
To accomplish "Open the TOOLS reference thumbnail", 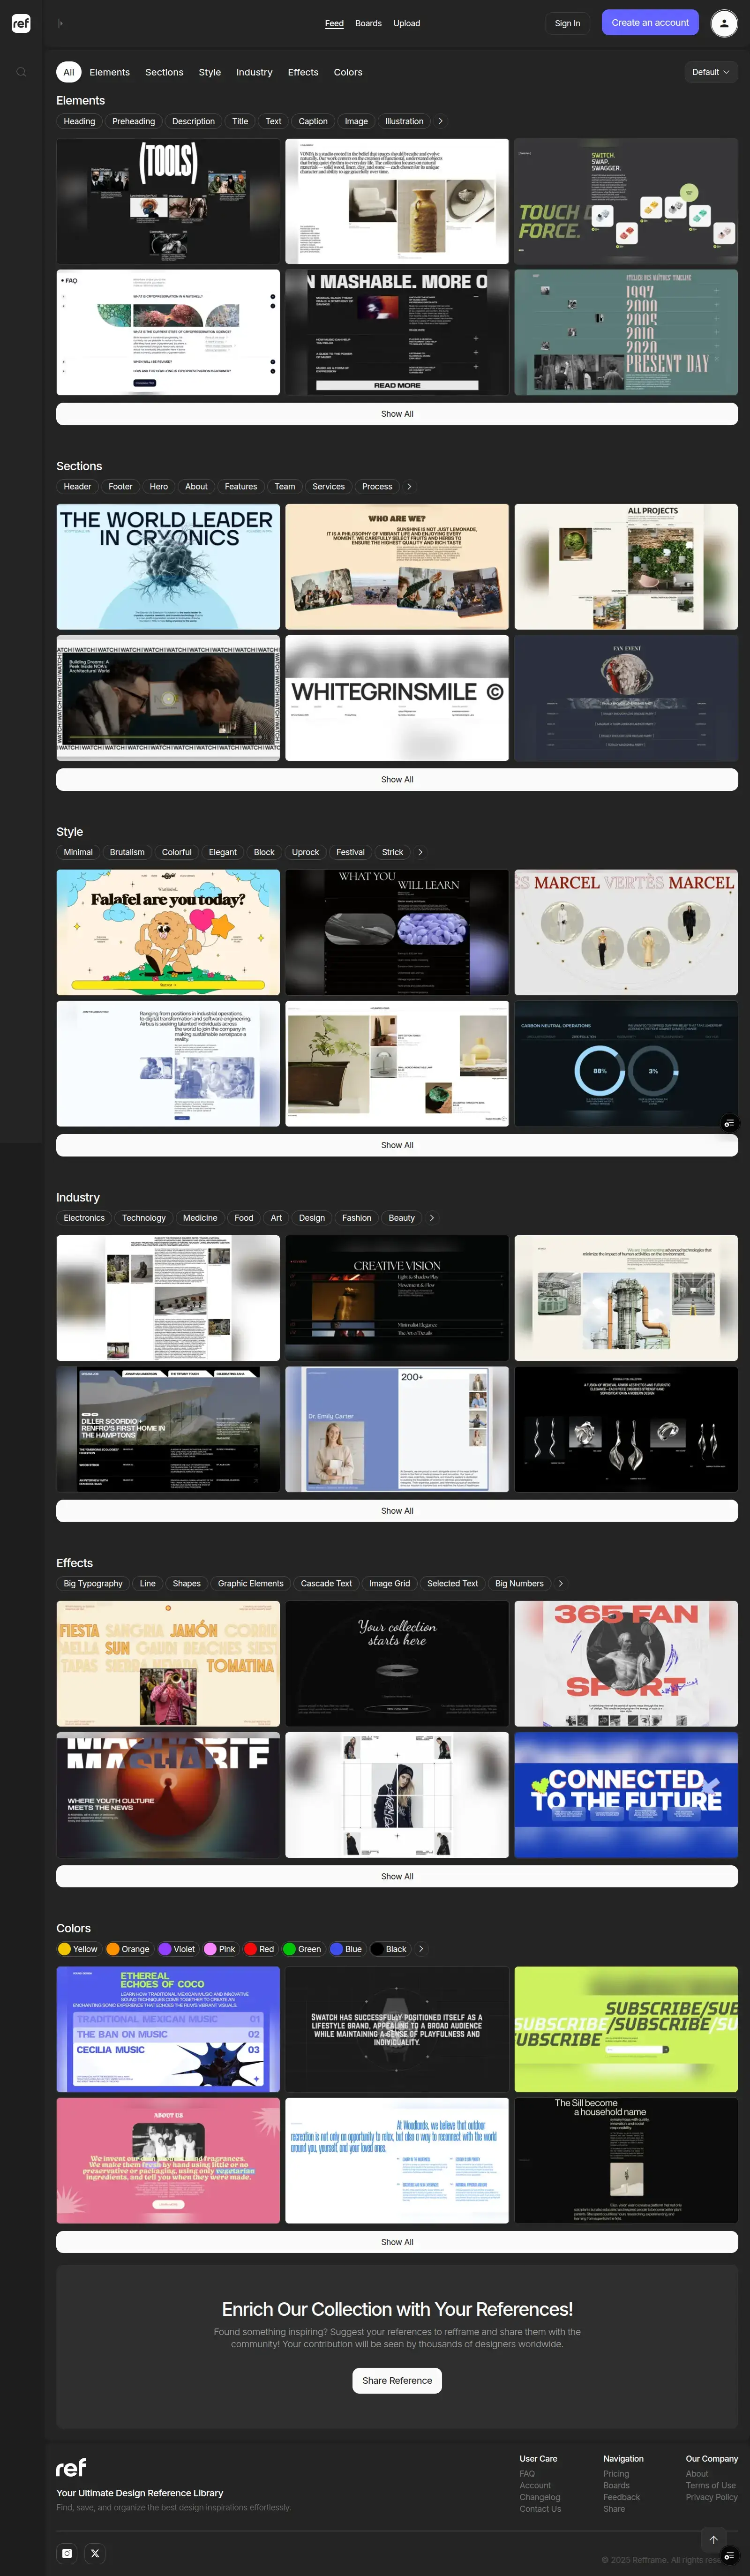I will pyautogui.click(x=168, y=201).
